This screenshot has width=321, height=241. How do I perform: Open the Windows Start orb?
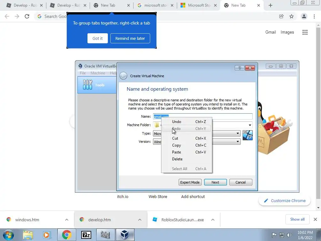[x=8, y=235]
